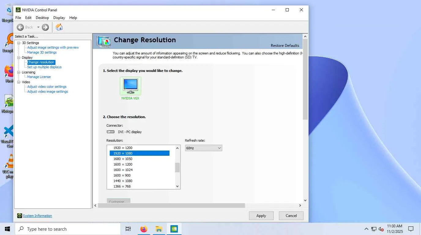This screenshot has height=235, width=421.
Task: Select the VLC media player desktop shortcut
Action: [8, 166]
